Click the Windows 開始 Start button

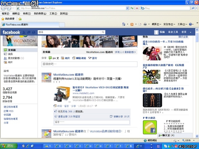tap(9, 146)
